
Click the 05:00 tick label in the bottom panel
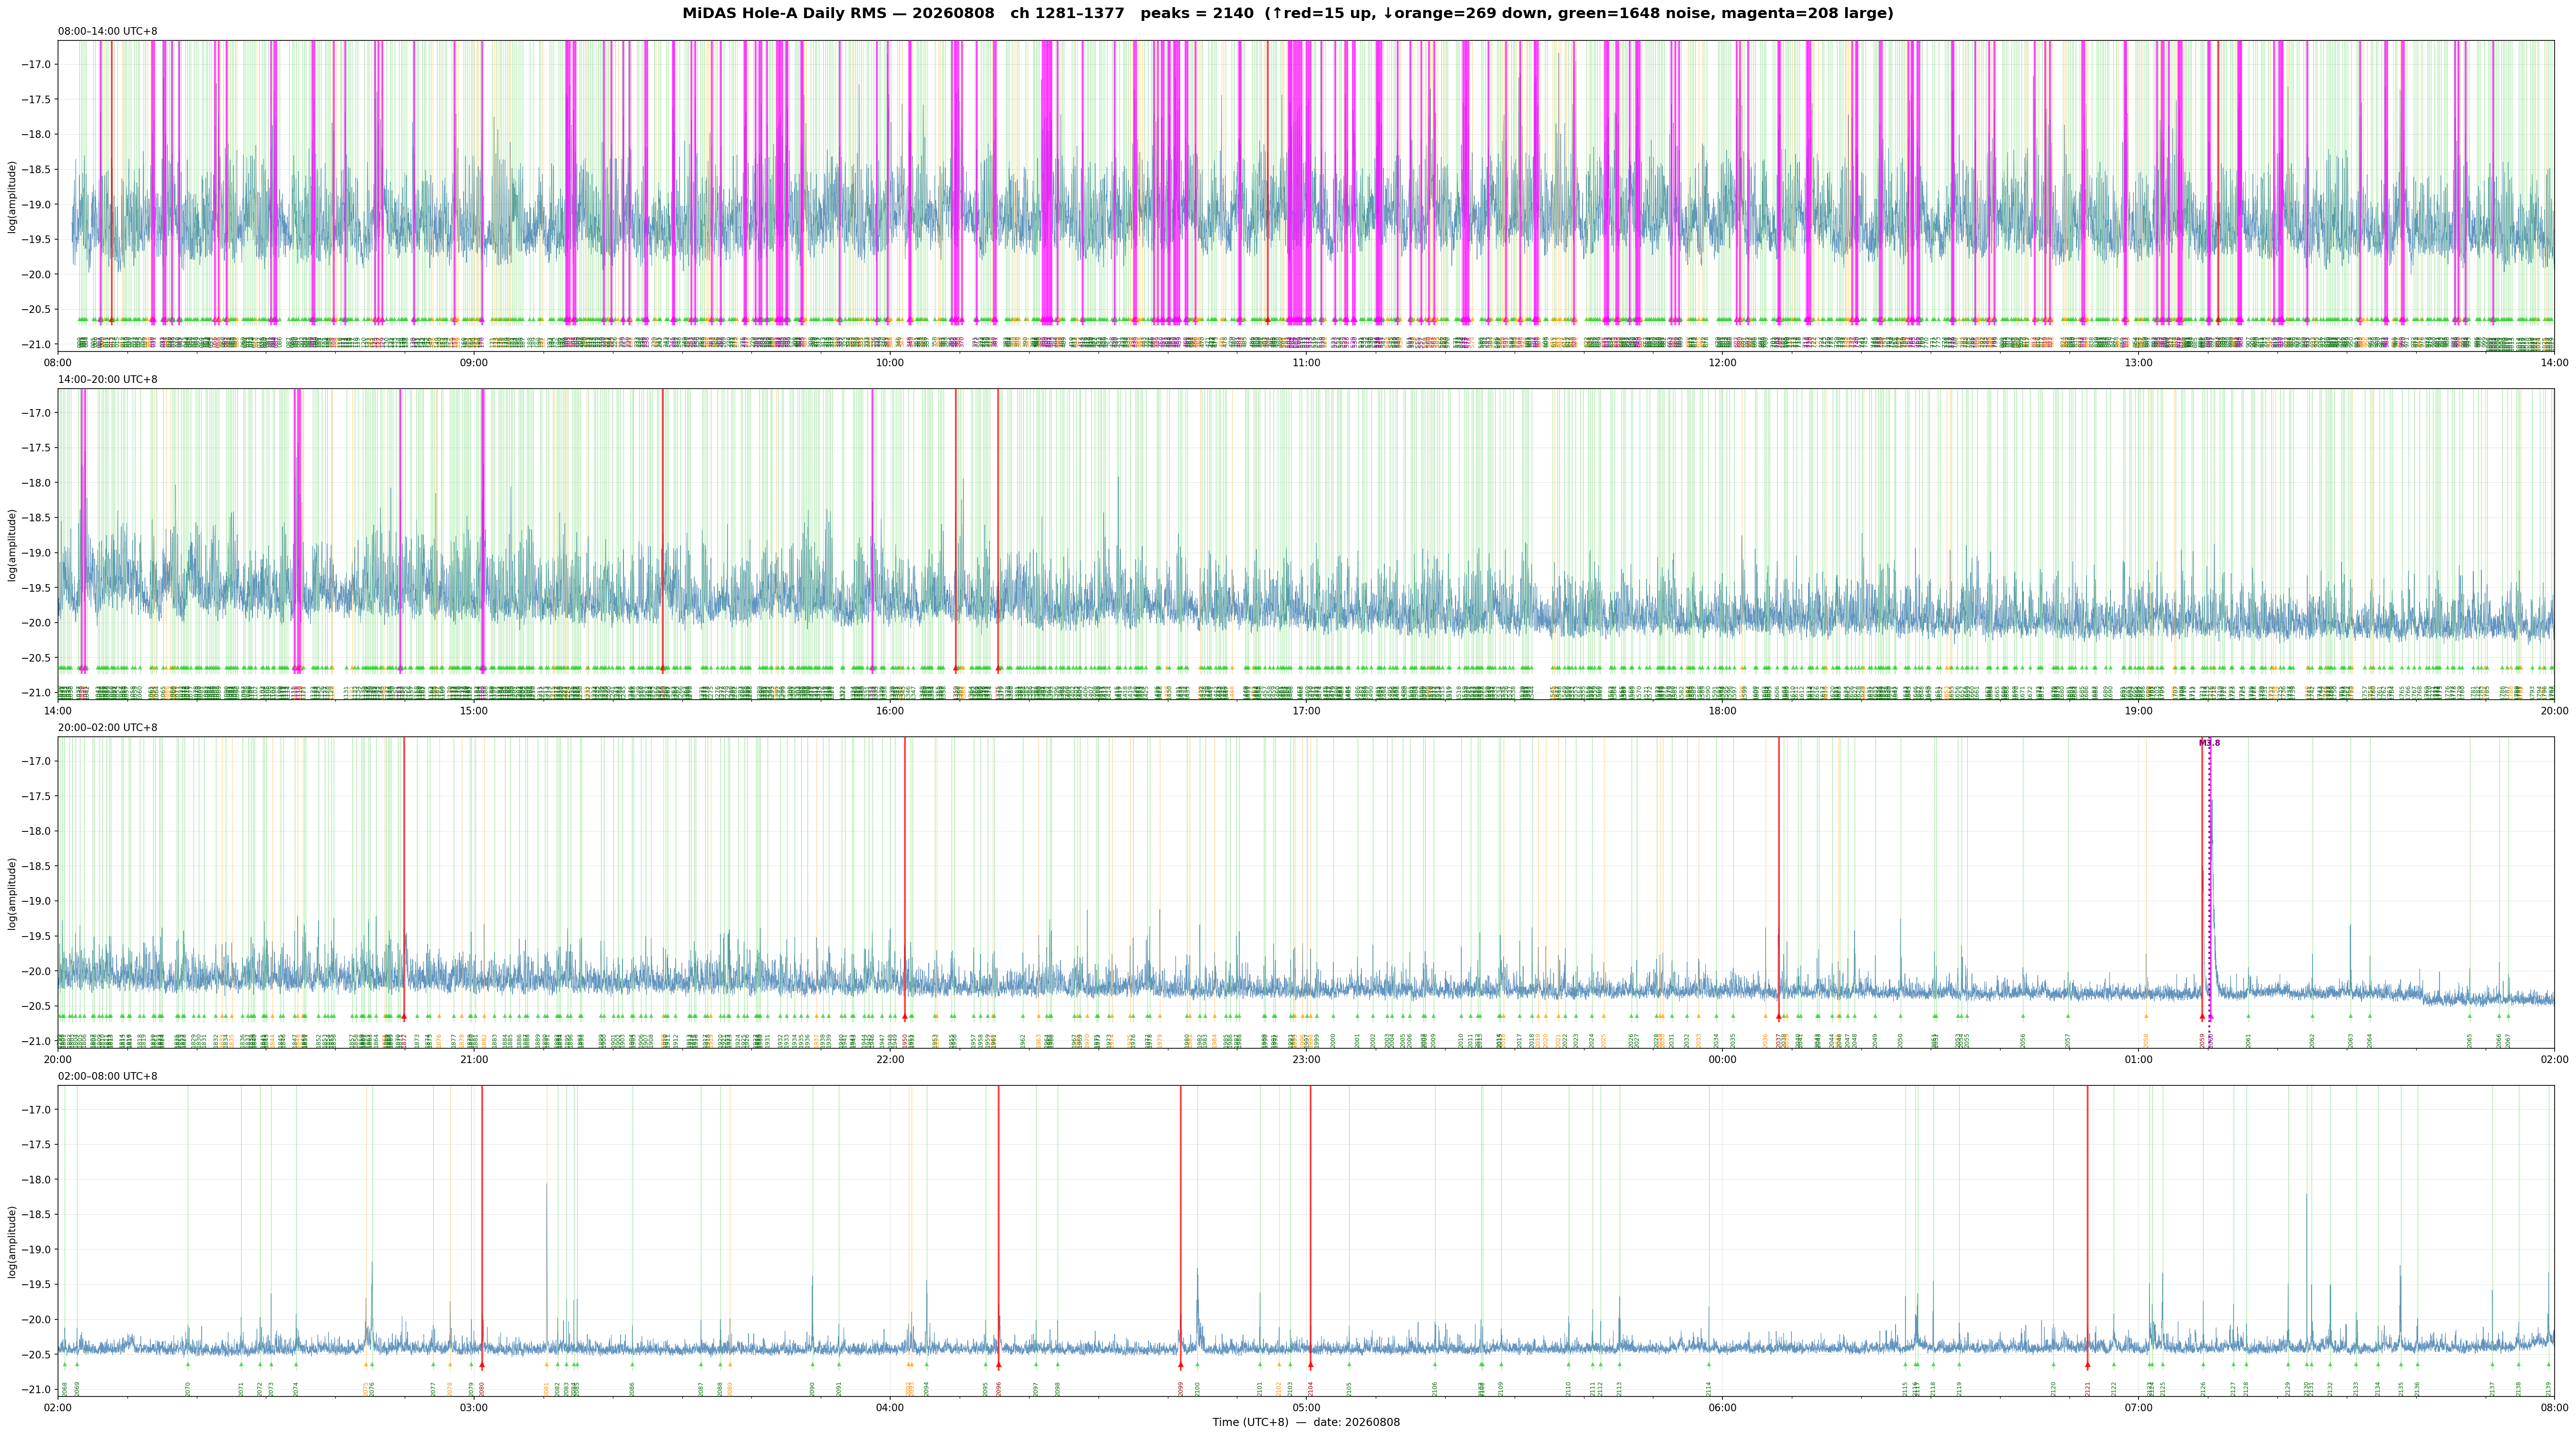[1306, 1408]
